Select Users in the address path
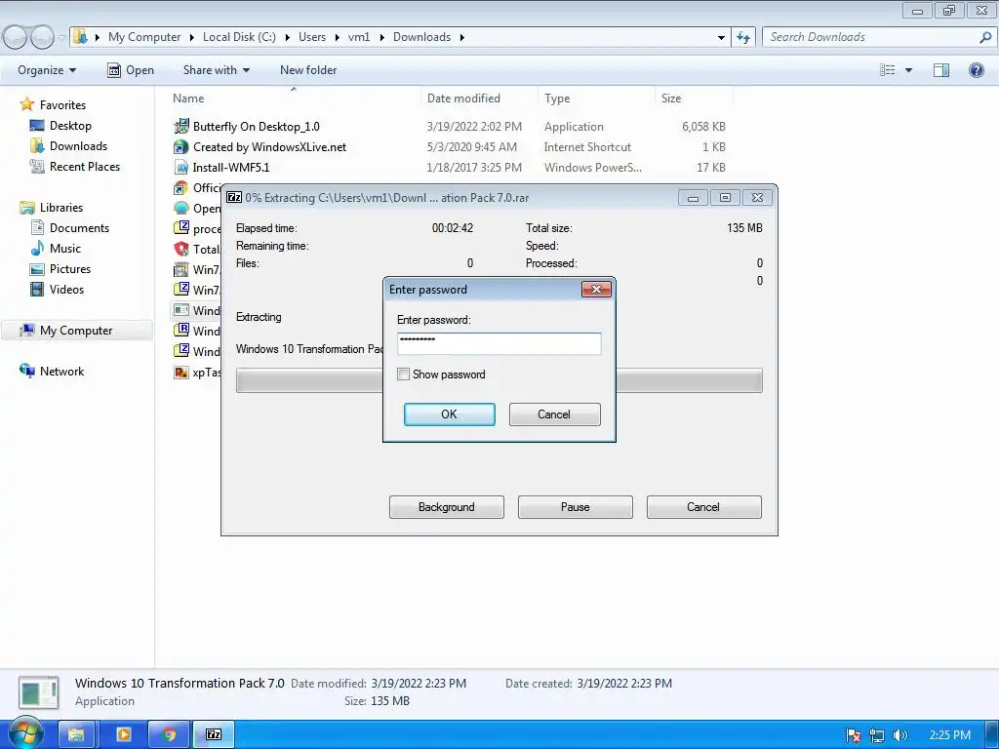 pyautogui.click(x=312, y=37)
